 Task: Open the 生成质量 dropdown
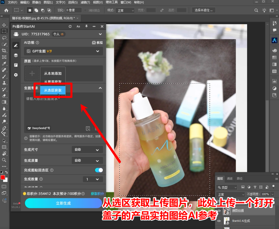pos(87,160)
